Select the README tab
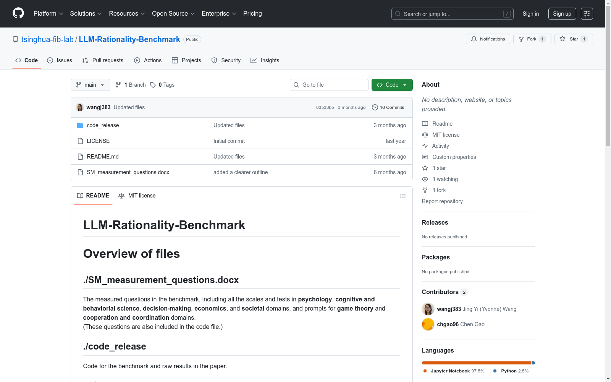This screenshot has width=611, height=382. [93, 196]
